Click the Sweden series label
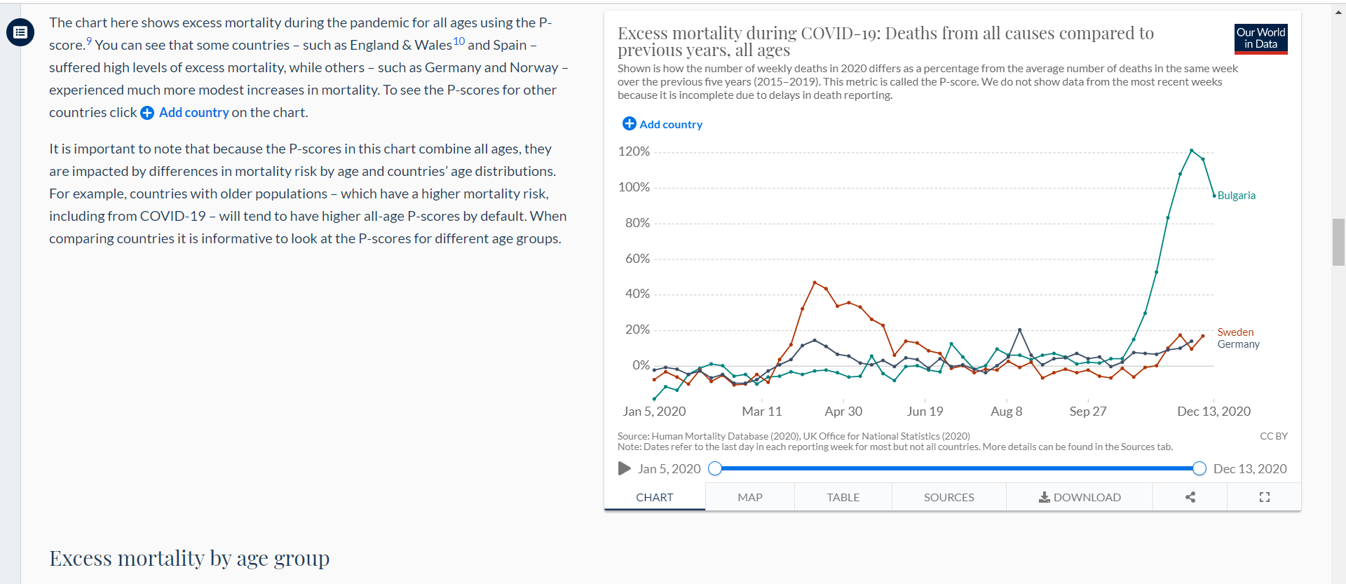 (x=1235, y=332)
